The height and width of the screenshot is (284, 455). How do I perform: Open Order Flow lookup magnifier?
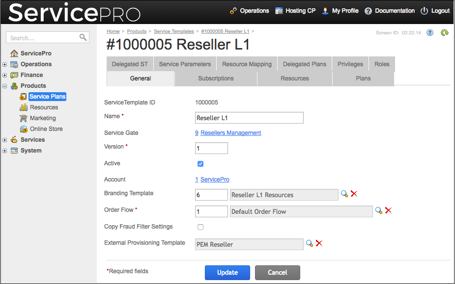click(x=379, y=211)
